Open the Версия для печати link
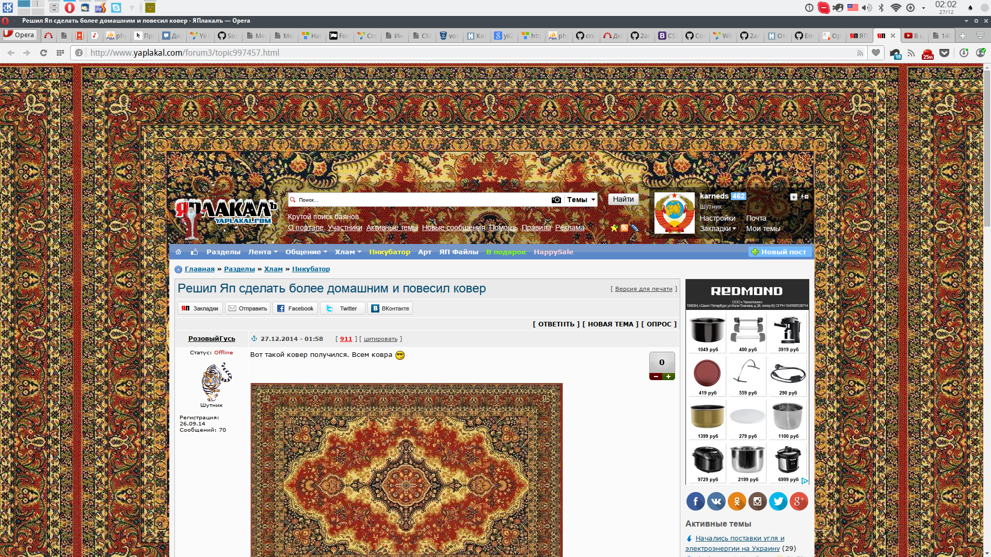Screen dimensions: 991x557 (x=644, y=289)
